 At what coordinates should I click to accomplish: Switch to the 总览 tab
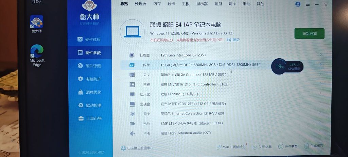click(x=124, y=3)
